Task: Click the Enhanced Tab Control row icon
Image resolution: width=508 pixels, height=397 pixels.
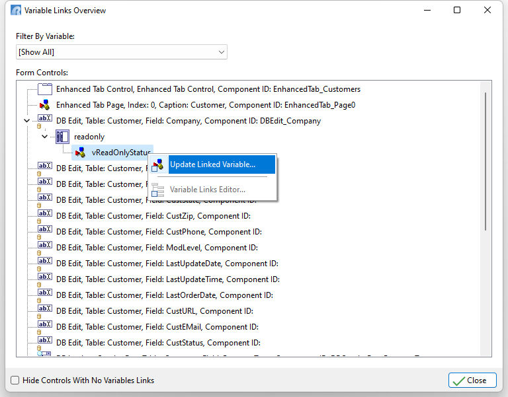Action: point(45,89)
